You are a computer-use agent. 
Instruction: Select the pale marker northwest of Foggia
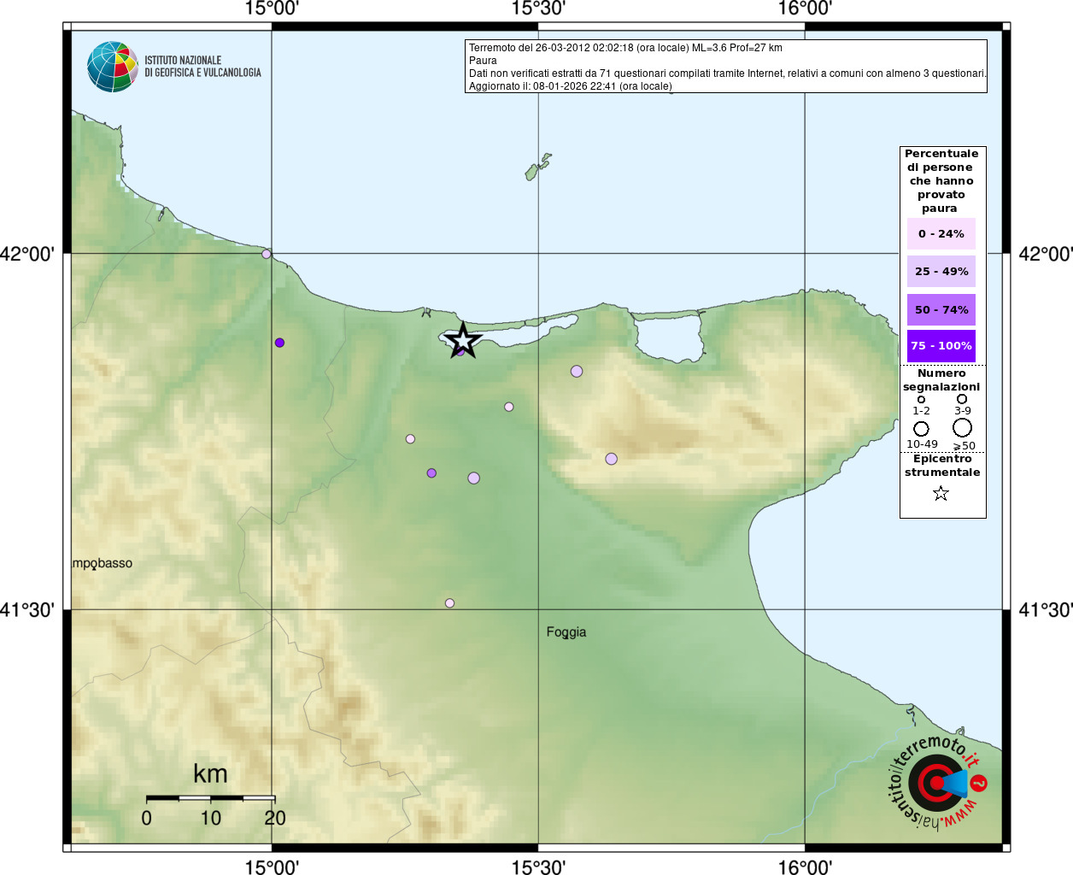449,603
